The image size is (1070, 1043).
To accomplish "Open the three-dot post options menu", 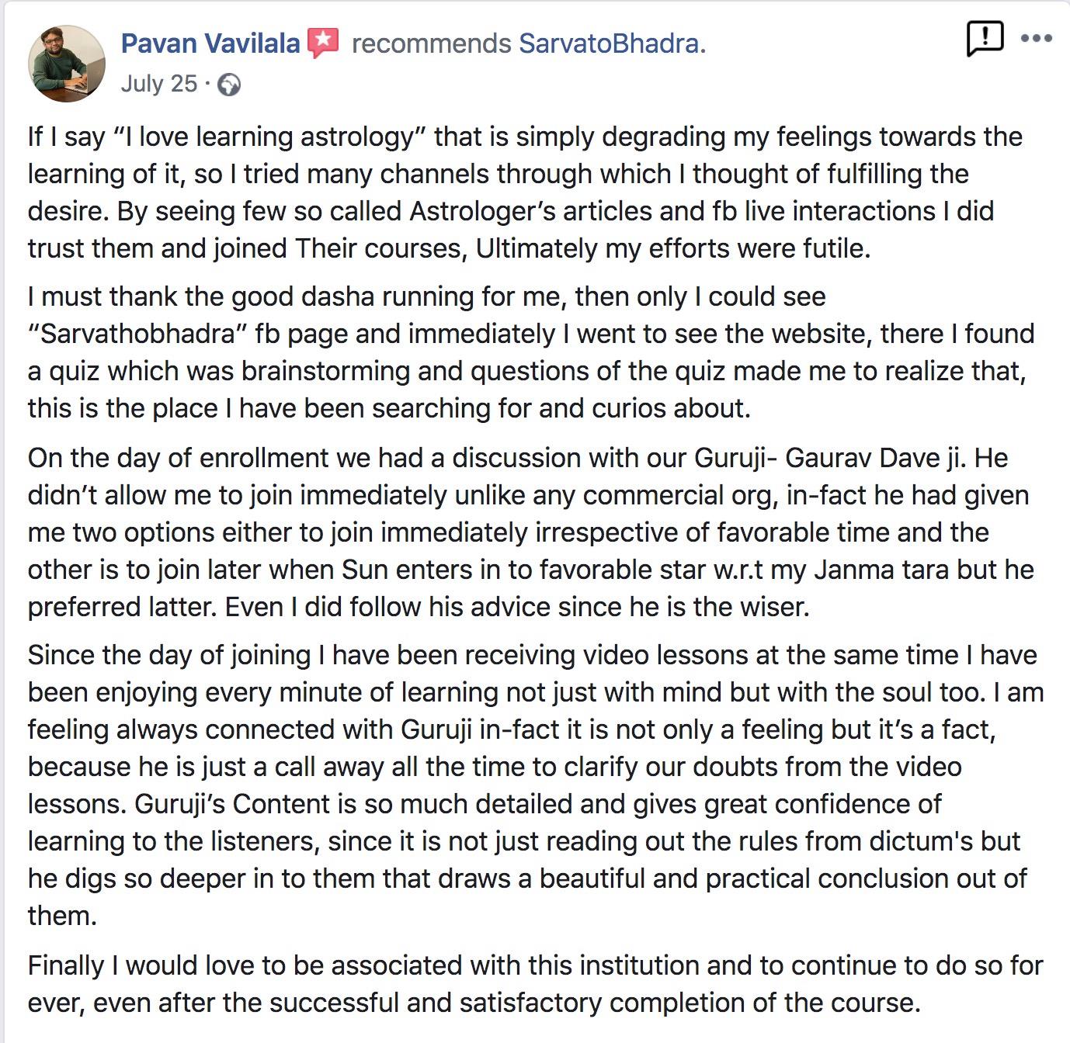I will click(1036, 38).
